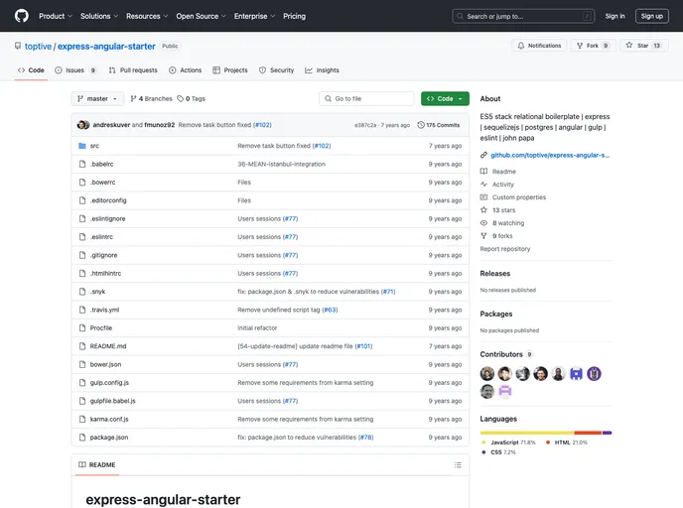The width and height of the screenshot is (683, 508).
Task: Open the Solutions dropdown menu
Action: [99, 16]
